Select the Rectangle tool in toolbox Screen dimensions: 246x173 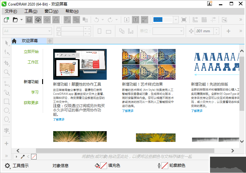pyautogui.click(x=6, y=101)
